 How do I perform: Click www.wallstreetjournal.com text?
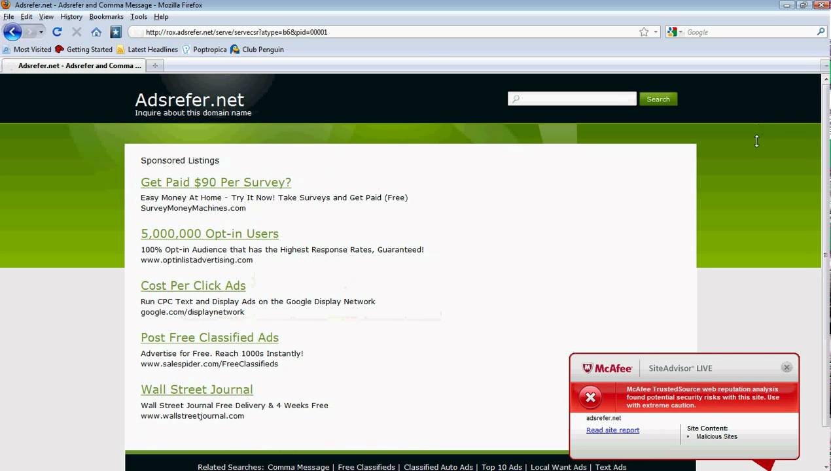(x=192, y=415)
